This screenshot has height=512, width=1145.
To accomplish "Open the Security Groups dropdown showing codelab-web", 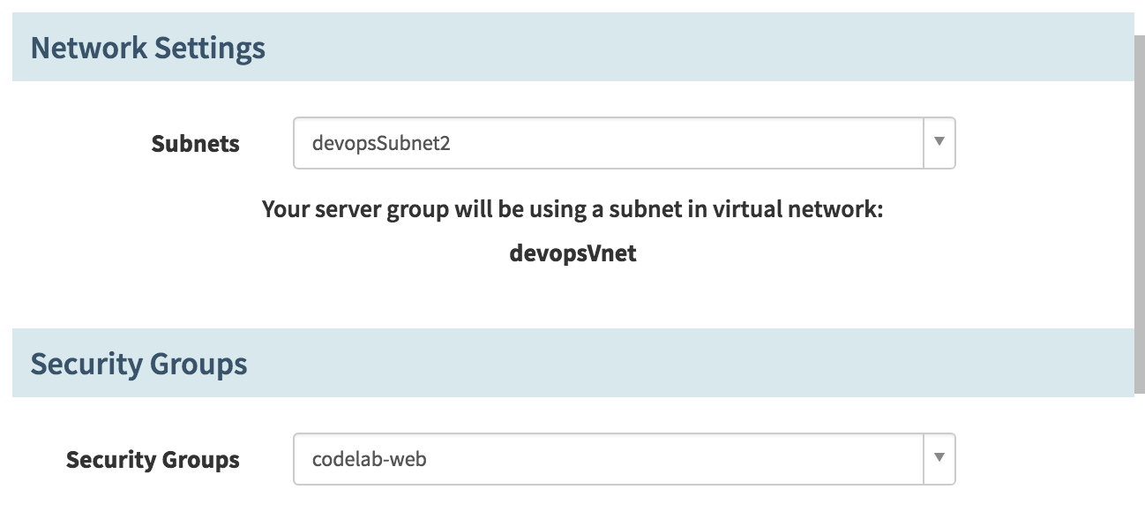I will point(624,459).
